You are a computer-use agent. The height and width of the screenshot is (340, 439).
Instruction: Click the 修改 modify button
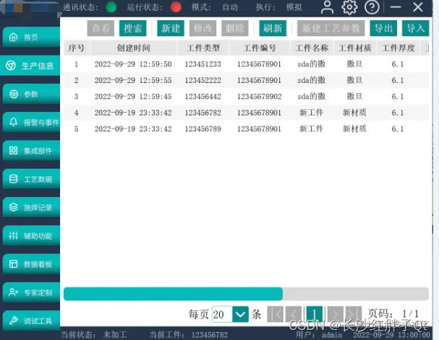[x=203, y=28]
